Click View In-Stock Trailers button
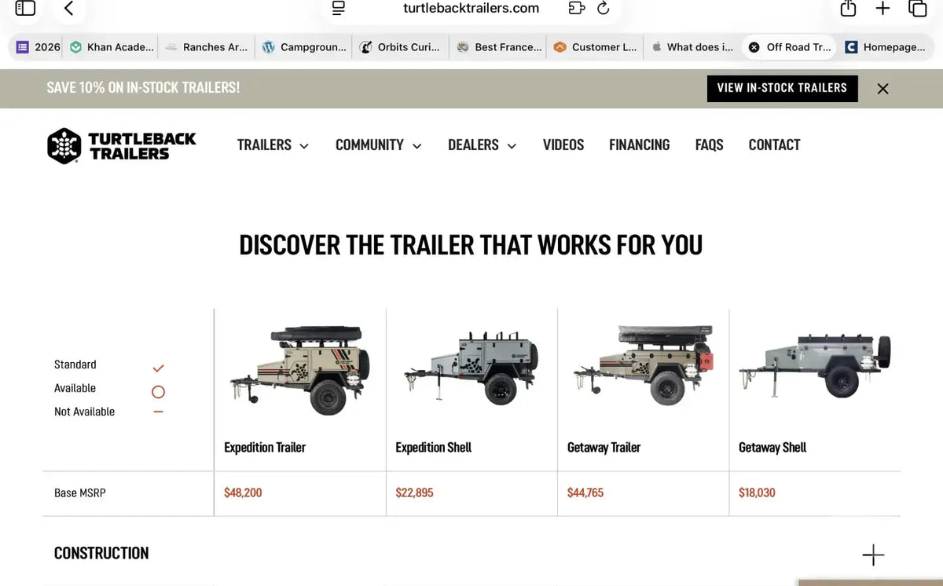The image size is (943, 586). [782, 88]
